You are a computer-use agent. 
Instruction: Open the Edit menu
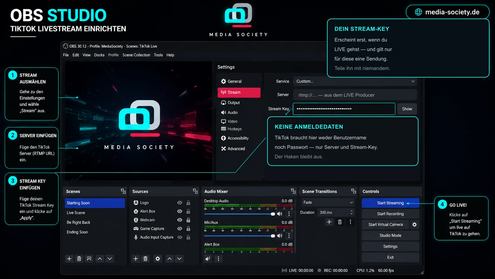coord(76,55)
